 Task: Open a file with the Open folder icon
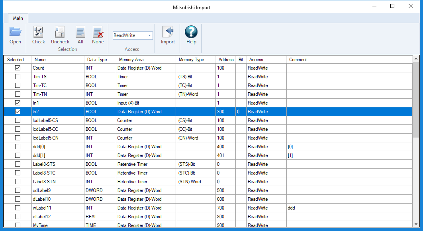tap(15, 32)
